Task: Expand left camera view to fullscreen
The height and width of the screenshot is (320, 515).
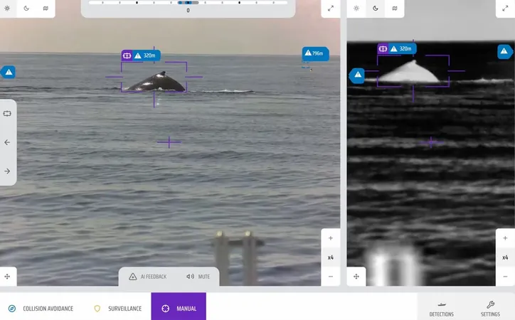Action: coord(331,9)
